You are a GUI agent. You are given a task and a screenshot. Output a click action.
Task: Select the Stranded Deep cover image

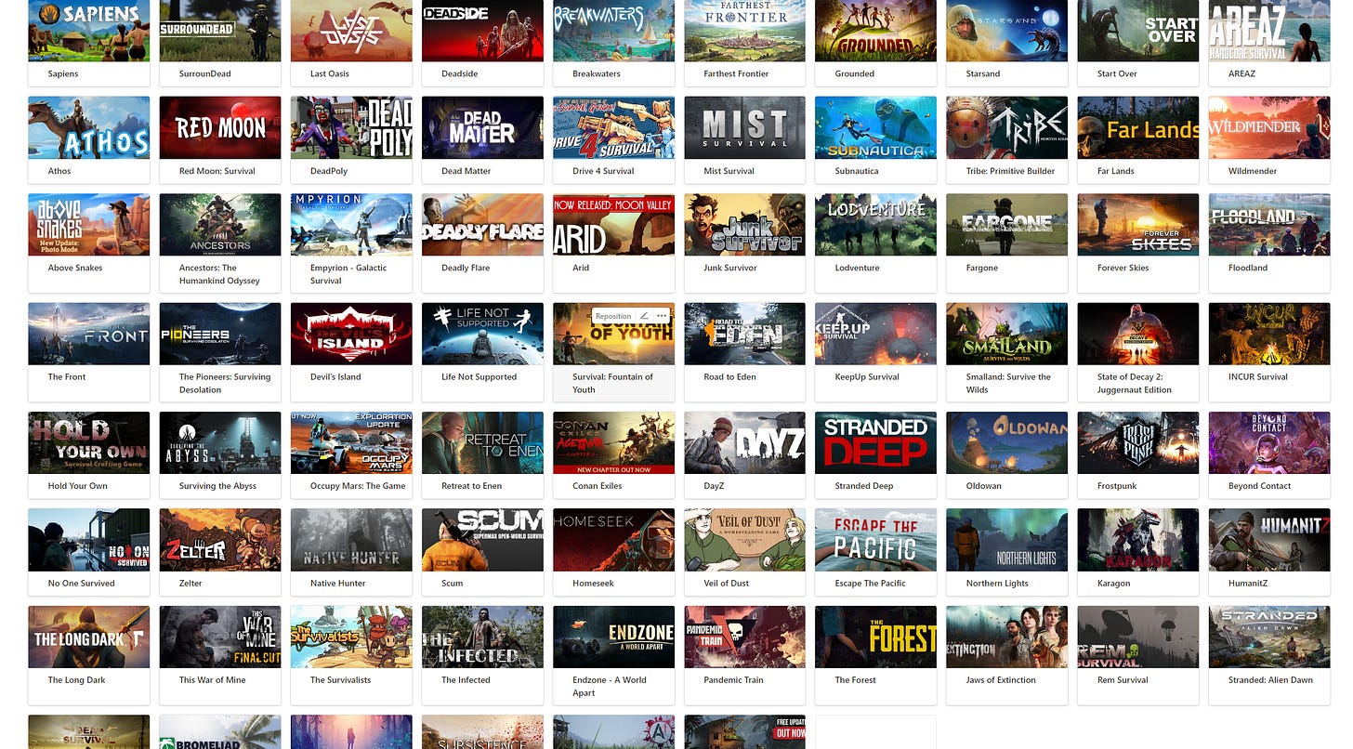coord(876,442)
